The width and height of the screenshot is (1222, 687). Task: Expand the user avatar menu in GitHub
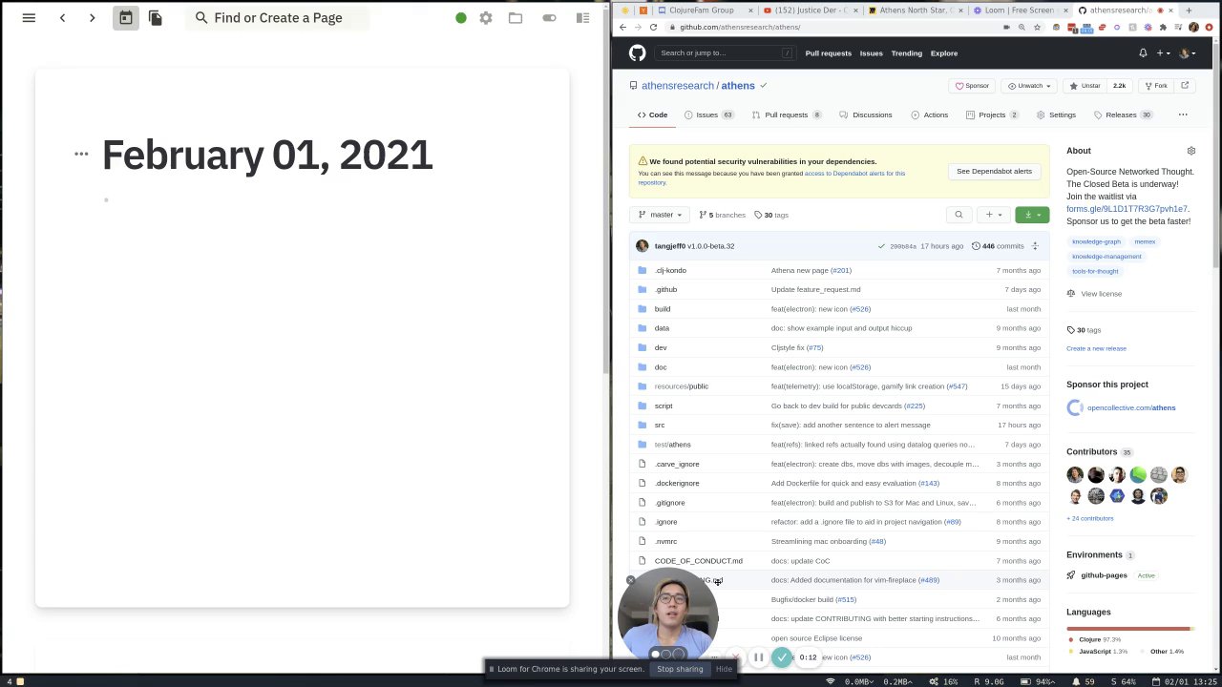(1187, 53)
